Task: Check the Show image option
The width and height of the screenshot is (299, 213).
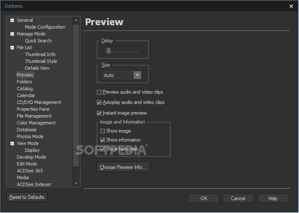Action: coord(102,131)
